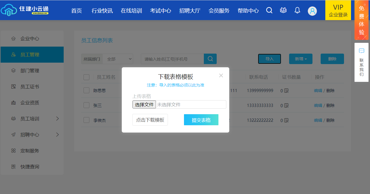Viewport: 370px width, 194px height.
Task: Click the search magnifier icon in top navbar
Action: click(x=269, y=10)
